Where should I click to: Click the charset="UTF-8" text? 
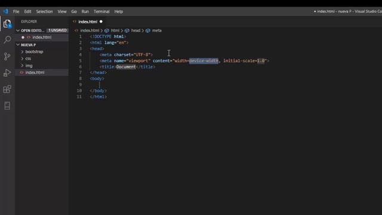(x=132, y=54)
